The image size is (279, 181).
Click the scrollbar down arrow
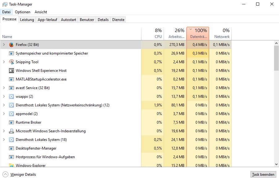pyautogui.click(x=276, y=164)
